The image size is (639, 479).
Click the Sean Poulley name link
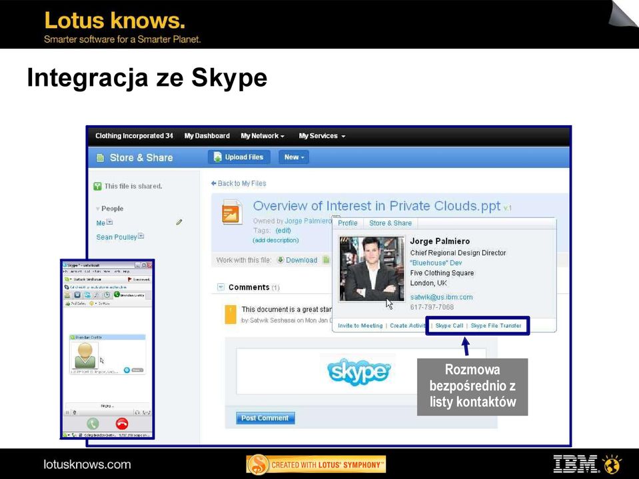[117, 237]
